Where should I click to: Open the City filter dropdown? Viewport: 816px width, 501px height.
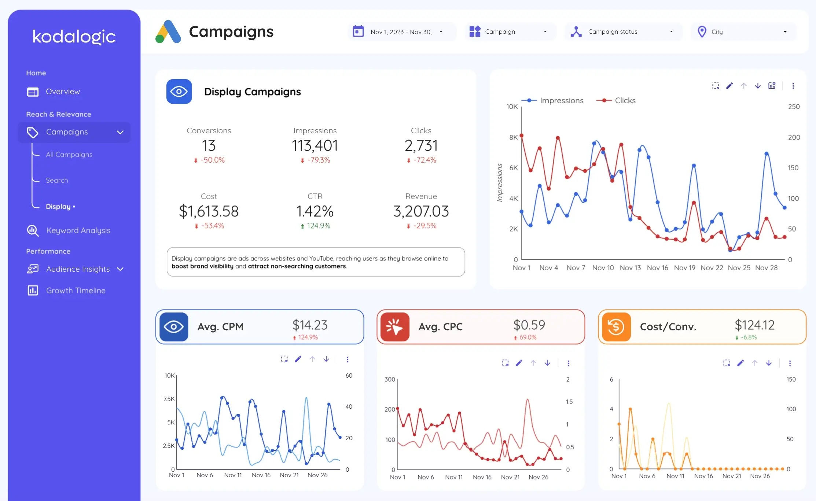[743, 32]
